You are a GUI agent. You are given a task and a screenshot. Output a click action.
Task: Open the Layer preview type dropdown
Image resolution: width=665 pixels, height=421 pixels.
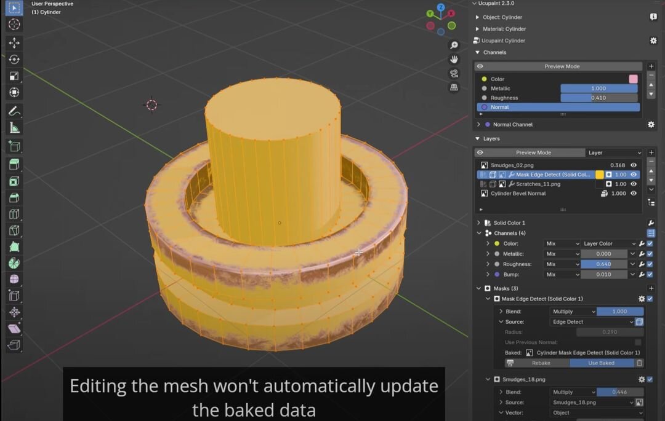click(614, 153)
